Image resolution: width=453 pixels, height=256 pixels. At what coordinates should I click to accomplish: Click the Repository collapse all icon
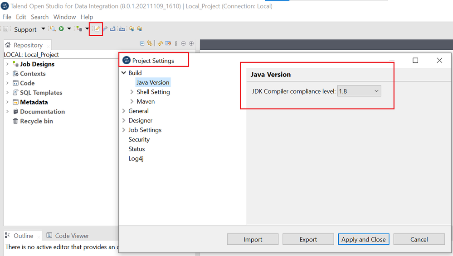142,43
